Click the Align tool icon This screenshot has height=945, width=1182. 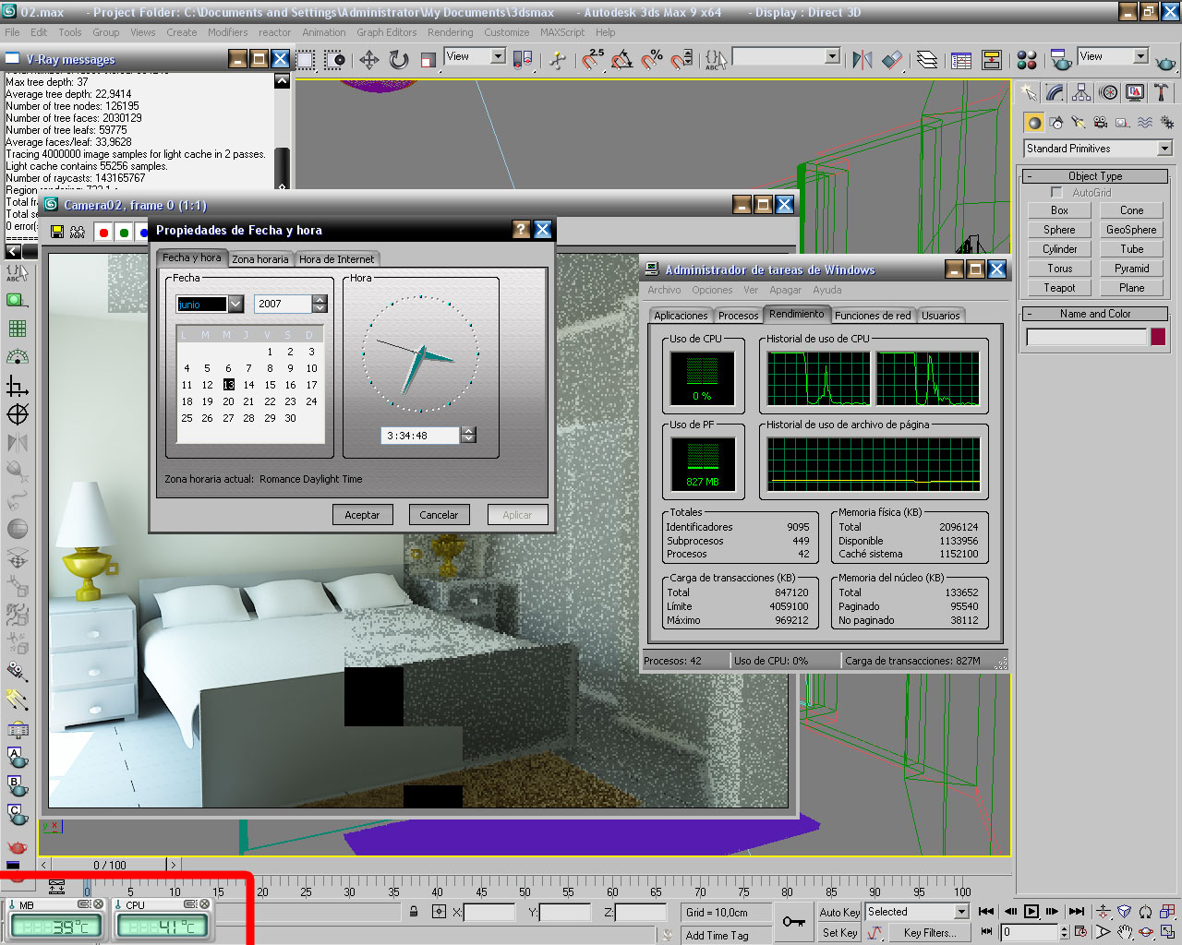coord(892,60)
